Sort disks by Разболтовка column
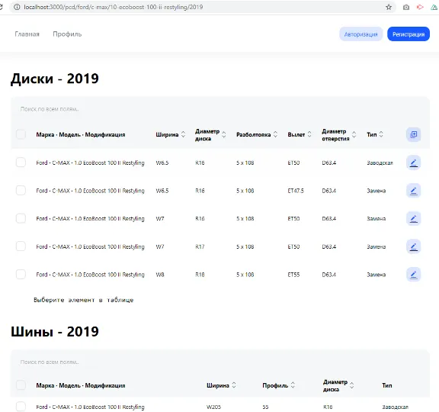Viewport: 439px width, 412px height. 275,134
